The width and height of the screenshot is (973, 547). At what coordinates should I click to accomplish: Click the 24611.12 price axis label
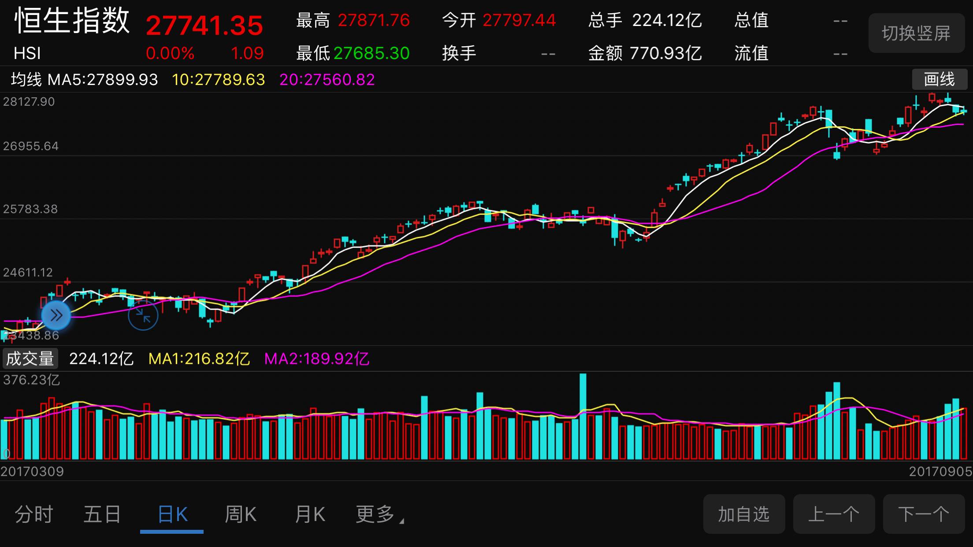[x=28, y=273]
